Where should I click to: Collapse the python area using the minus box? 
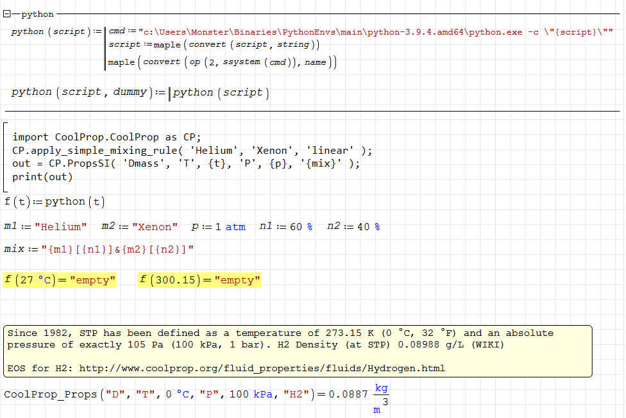[6, 13]
